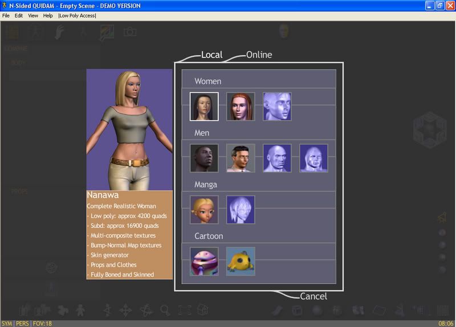The width and height of the screenshot is (456, 327).
Task: Click the Men category header
Action: pos(202,133)
